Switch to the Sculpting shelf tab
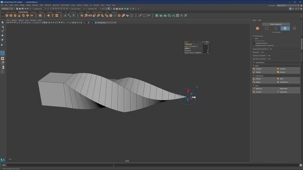303x170 pixels. pos(33,12)
